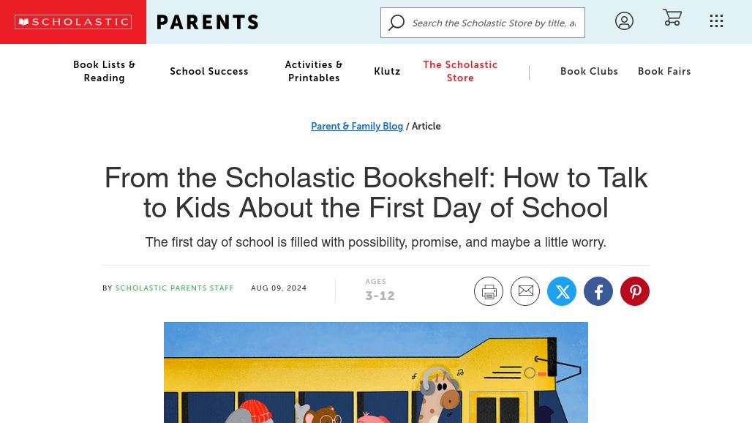Open the apps grid menu icon

point(716,21)
